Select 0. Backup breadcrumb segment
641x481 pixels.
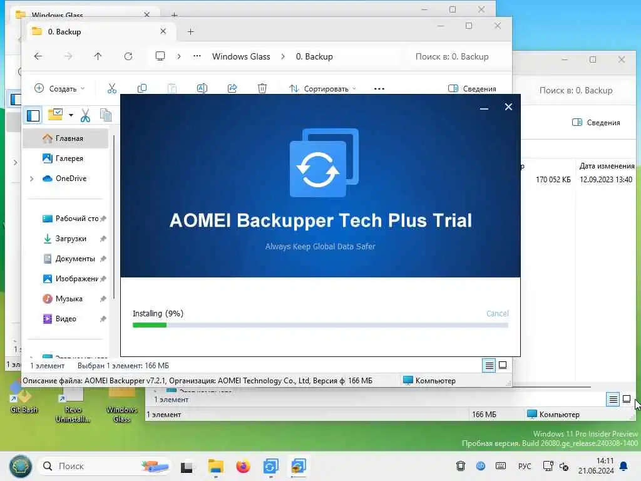314,56
